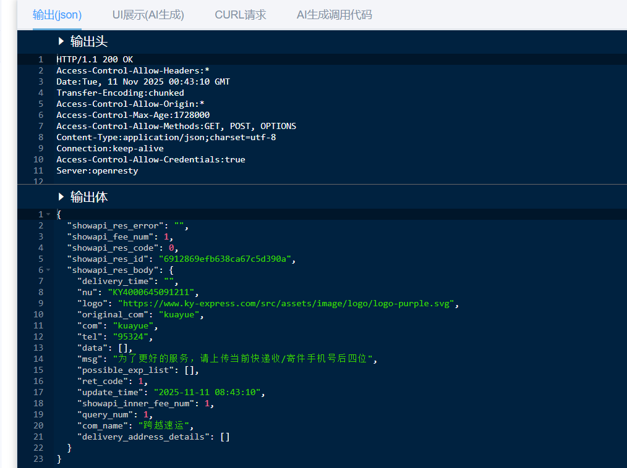Viewport: 627px width, 468px height.
Task: Click the showapi_res_id value string
Action: (224, 259)
